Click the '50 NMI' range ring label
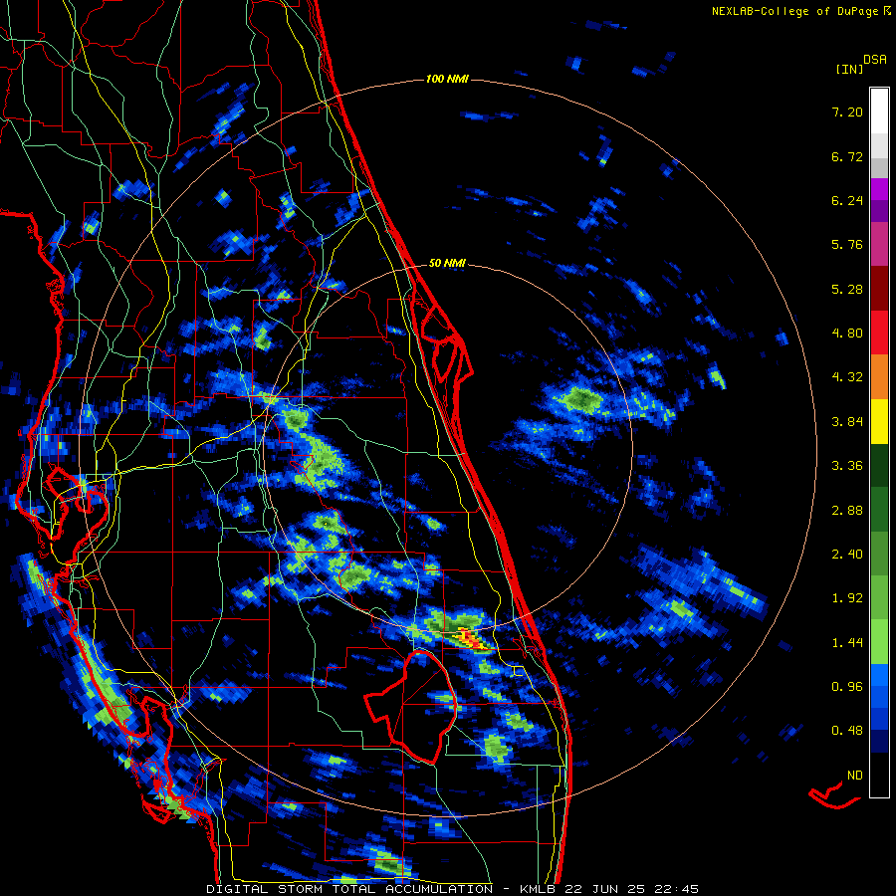This screenshot has height=896, width=896. tap(447, 263)
